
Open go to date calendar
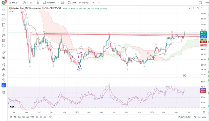(51, 117)
